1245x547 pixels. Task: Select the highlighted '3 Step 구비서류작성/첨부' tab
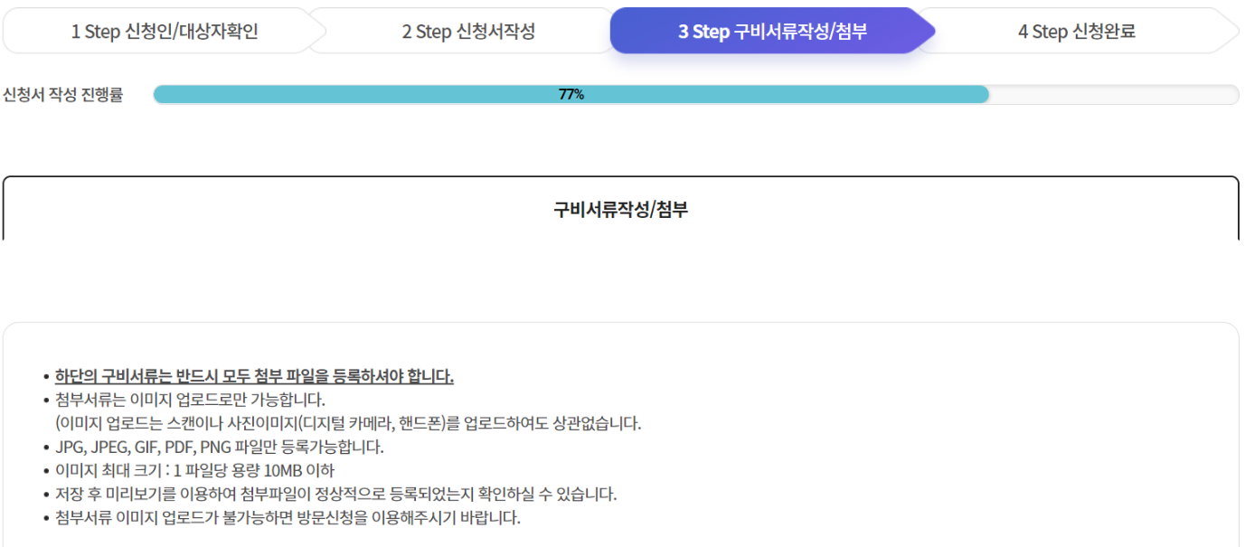pos(773,29)
